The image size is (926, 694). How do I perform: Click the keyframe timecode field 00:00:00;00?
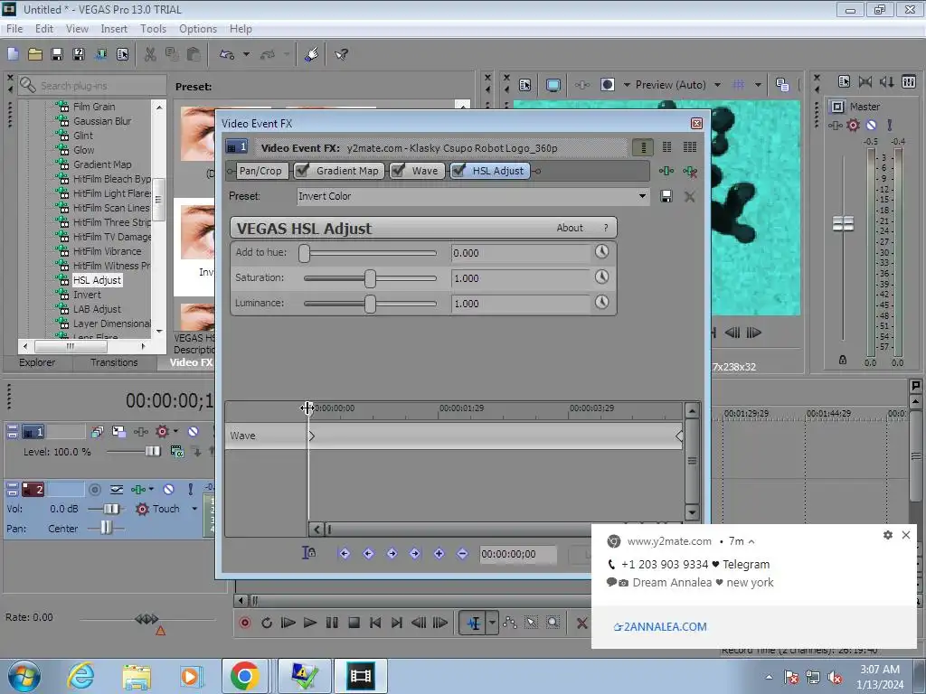(x=518, y=554)
